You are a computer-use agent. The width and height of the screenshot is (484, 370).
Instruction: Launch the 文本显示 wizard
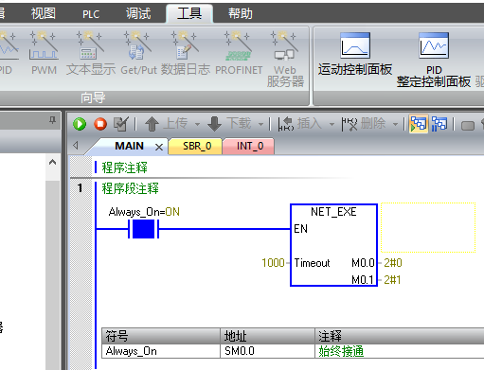coord(91,53)
